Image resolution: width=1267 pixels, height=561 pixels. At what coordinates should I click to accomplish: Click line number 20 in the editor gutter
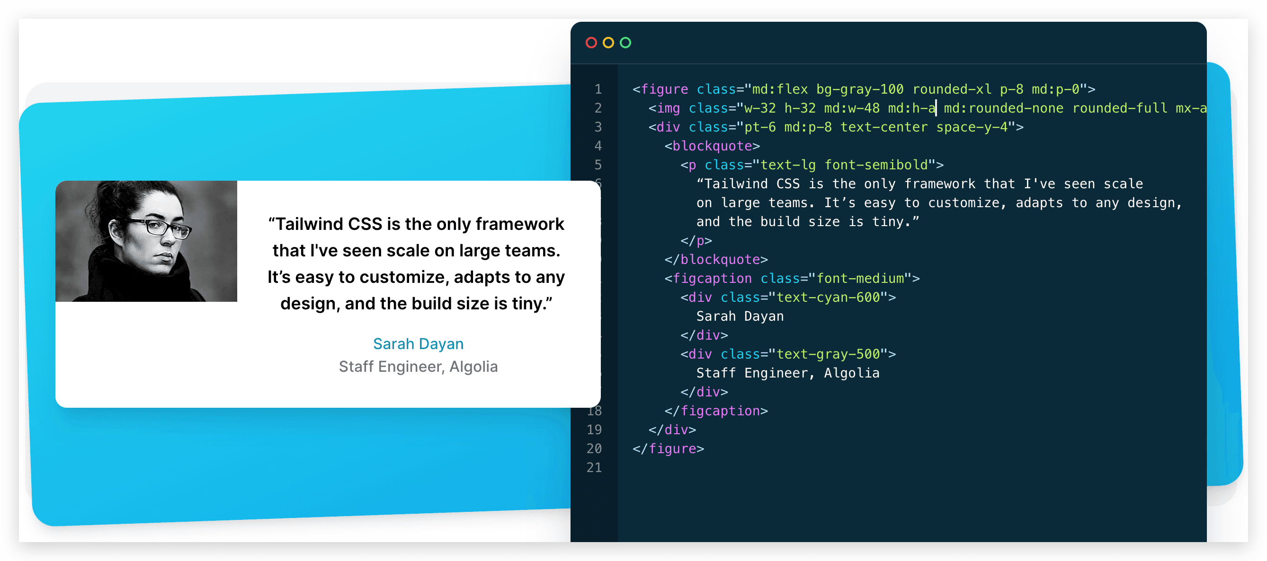(594, 448)
